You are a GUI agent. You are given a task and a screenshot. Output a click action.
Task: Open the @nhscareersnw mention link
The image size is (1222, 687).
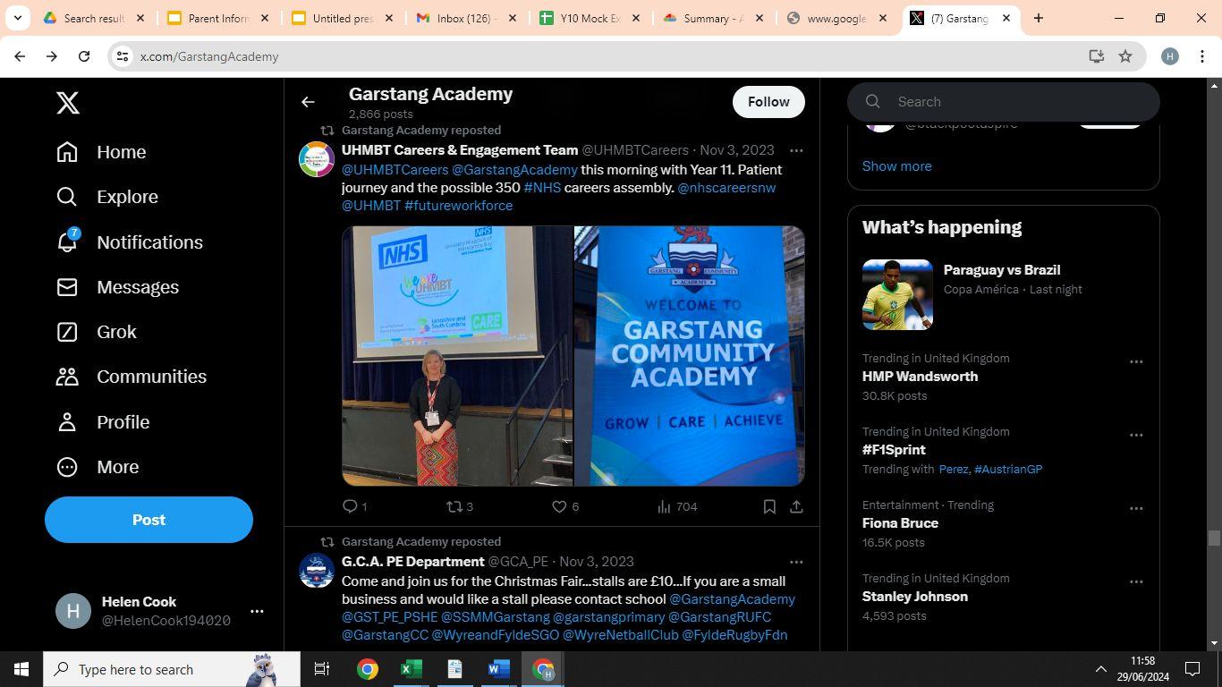[x=726, y=188]
